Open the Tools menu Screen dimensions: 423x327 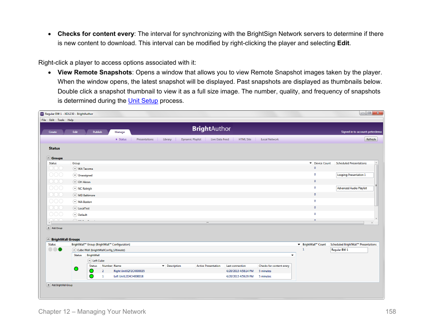point(61,120)
